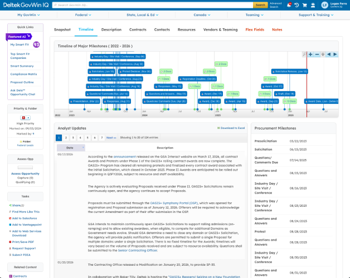350x278 pixels.
Task: Click in the Search GovWin IQ field
Action: [x=153, y=5]
